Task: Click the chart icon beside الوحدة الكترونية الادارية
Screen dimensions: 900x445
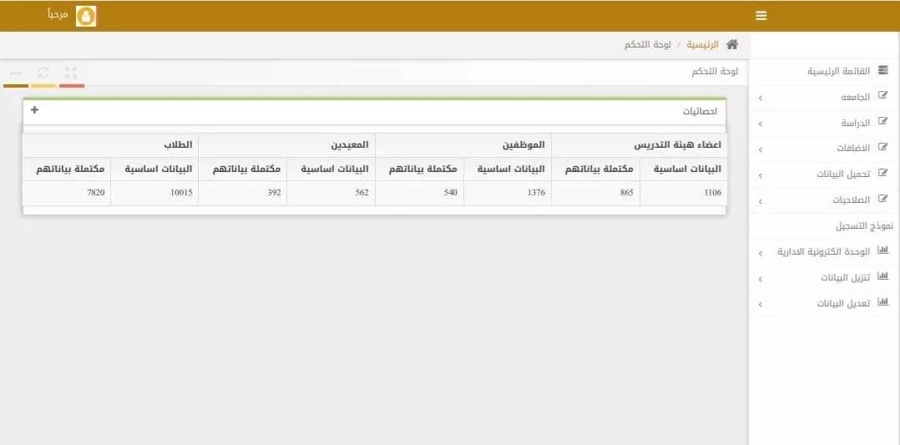Action: point(882,251)
